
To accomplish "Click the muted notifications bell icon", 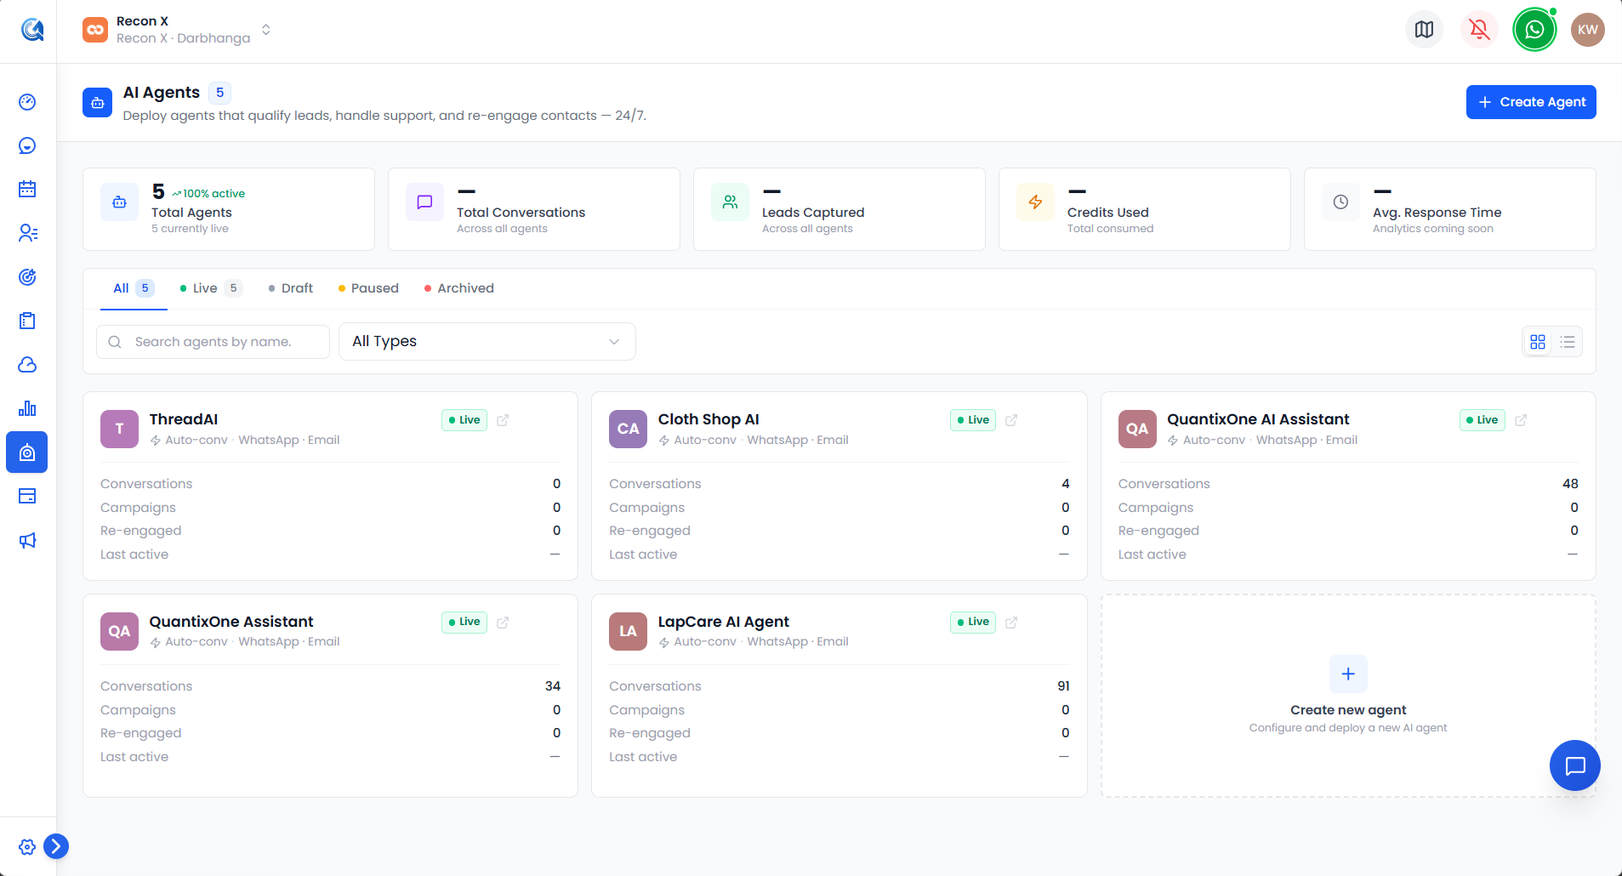I will (1479, 30).
